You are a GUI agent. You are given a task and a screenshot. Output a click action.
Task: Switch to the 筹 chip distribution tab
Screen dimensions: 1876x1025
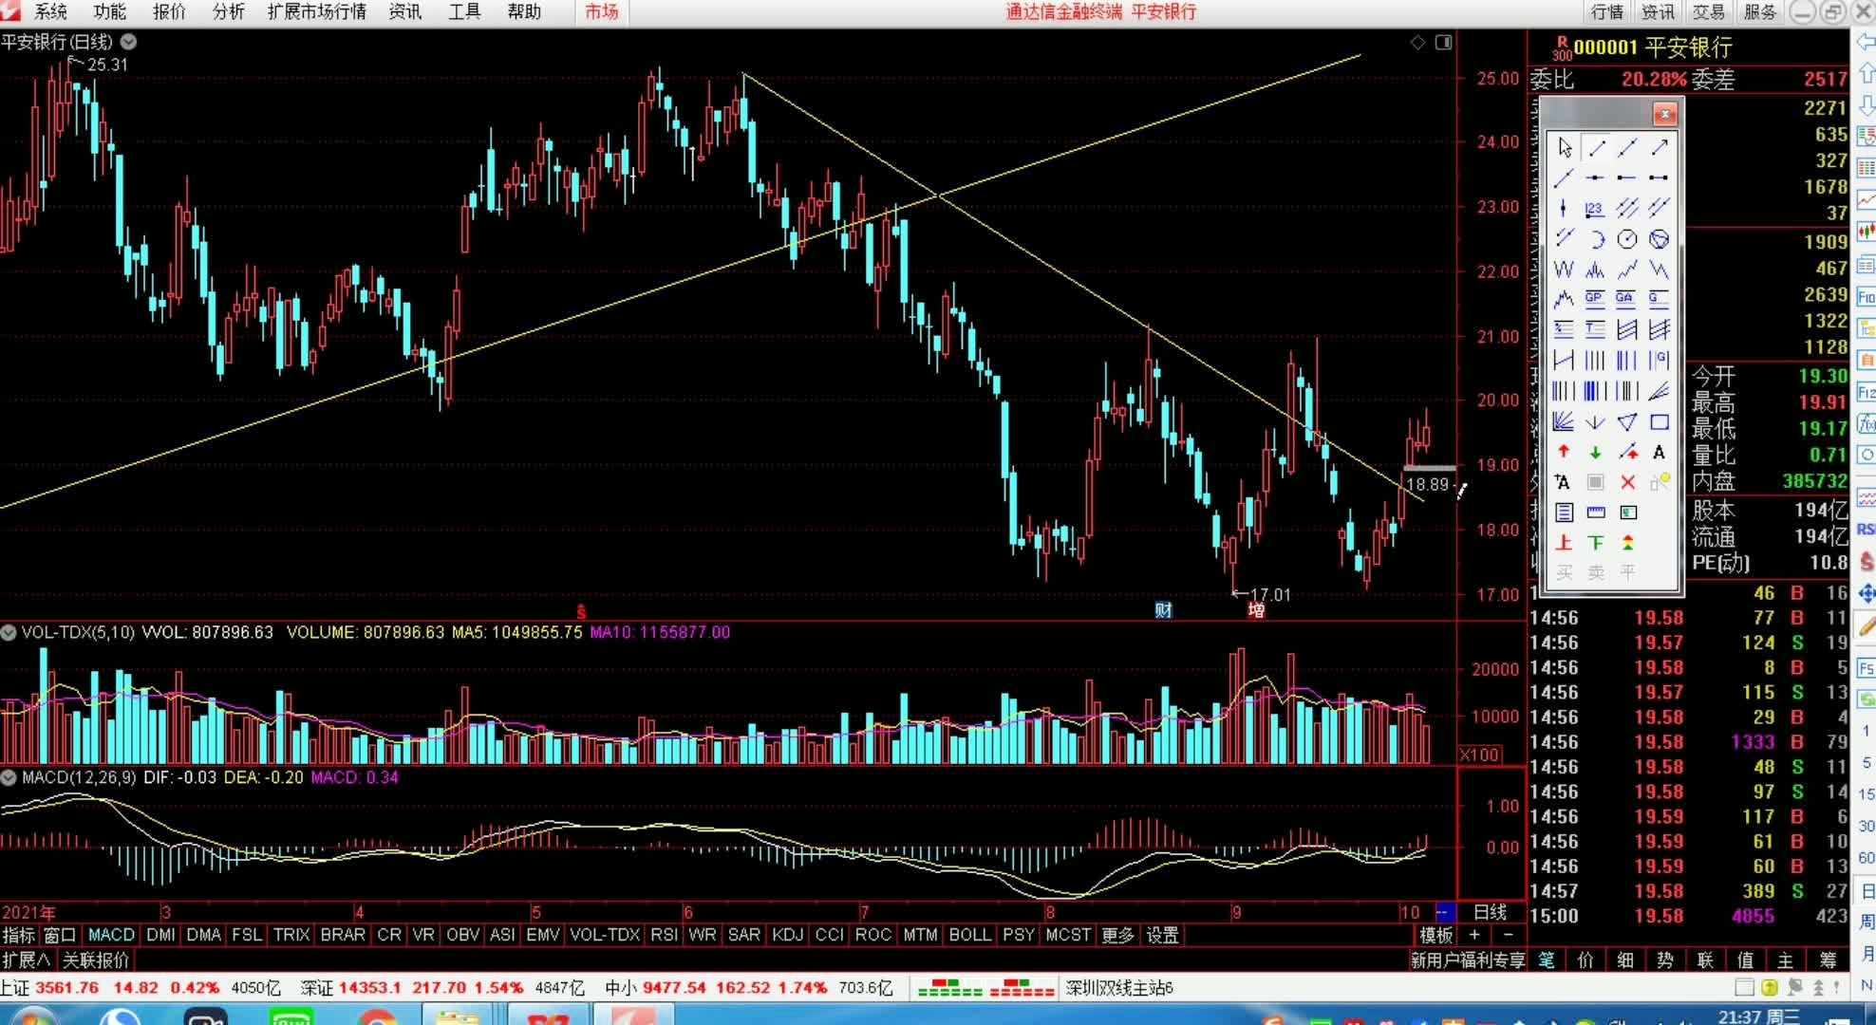point(1828,960)
